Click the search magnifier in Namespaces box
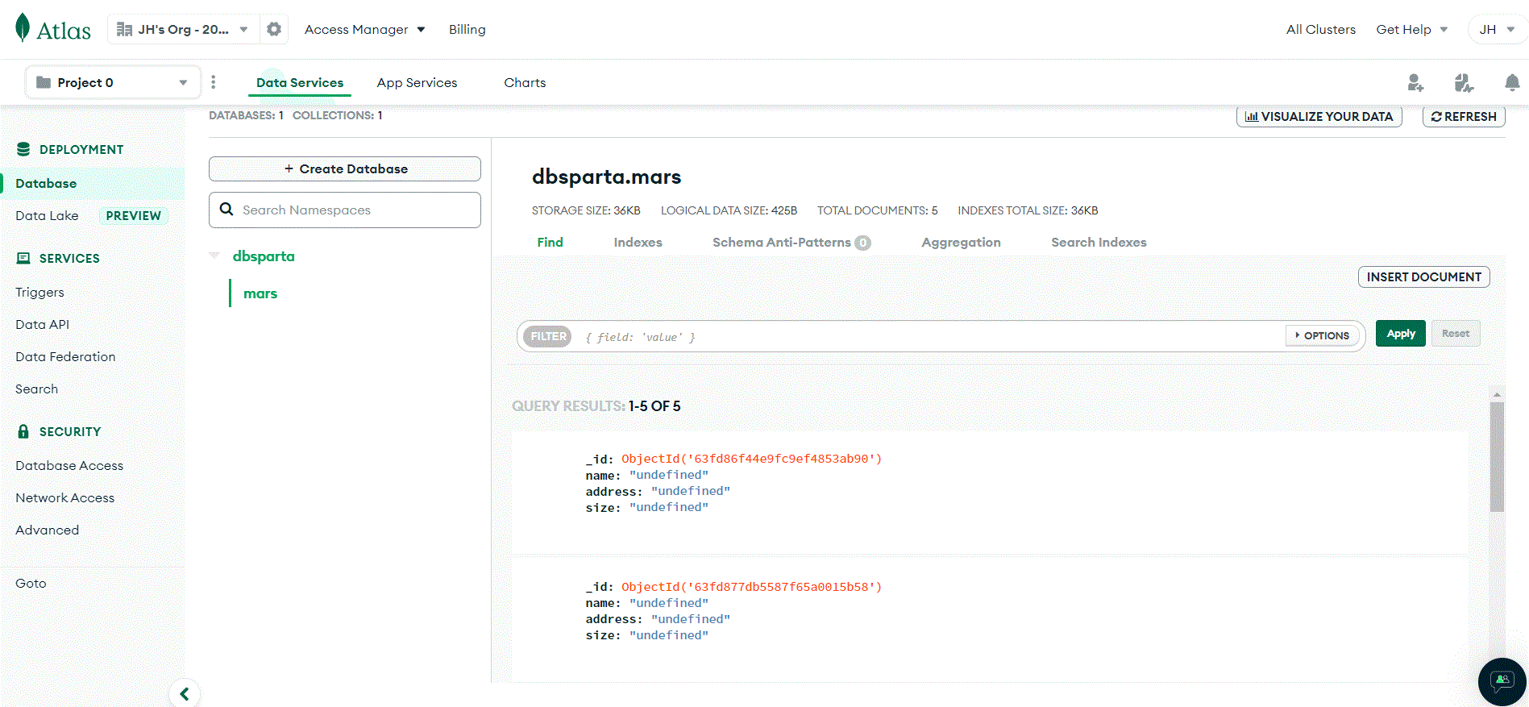This screenshot has height=707, width=1529. tap(226, 210)
